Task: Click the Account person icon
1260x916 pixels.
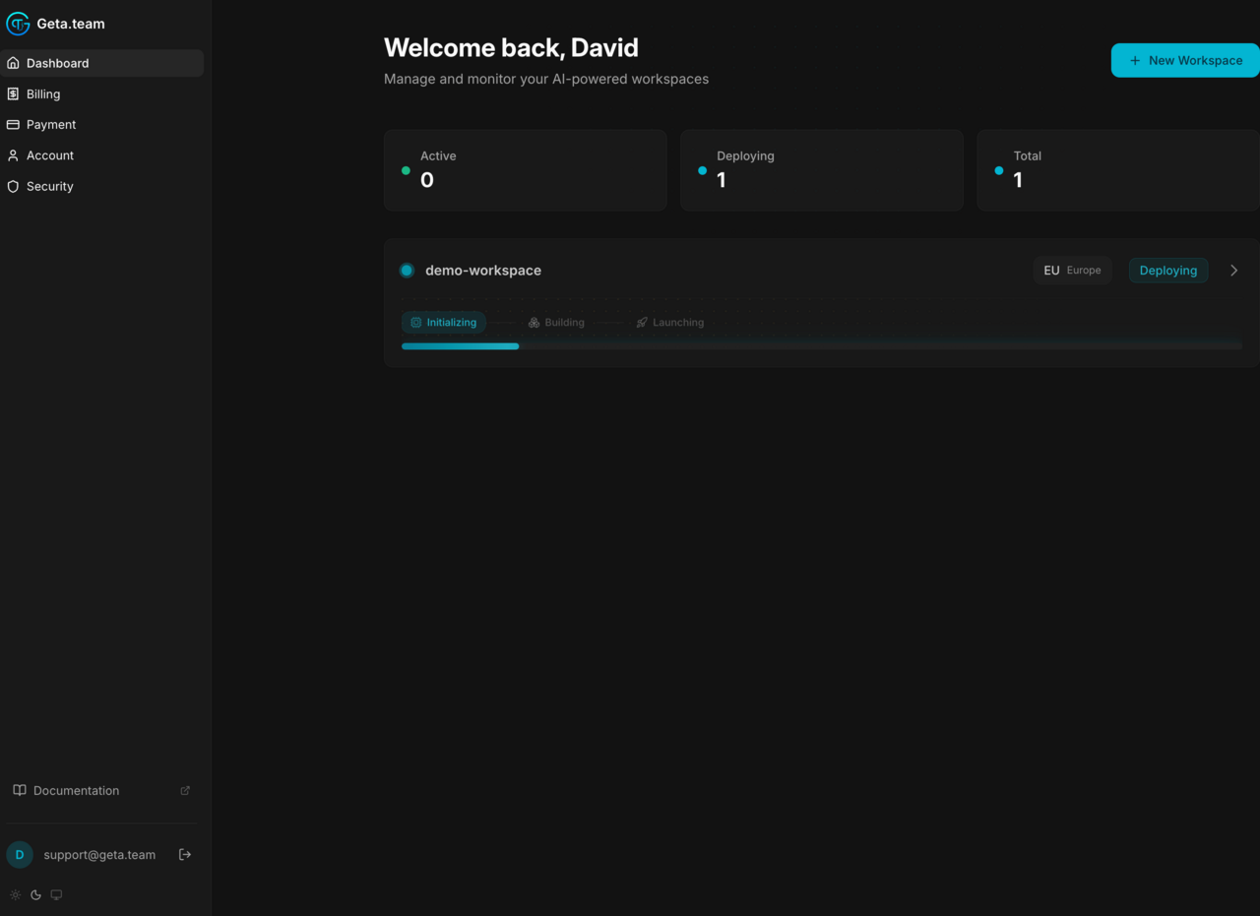Action: tap(13, 155)
